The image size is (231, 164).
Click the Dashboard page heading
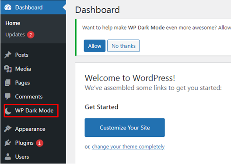click(x=98, y=10)
